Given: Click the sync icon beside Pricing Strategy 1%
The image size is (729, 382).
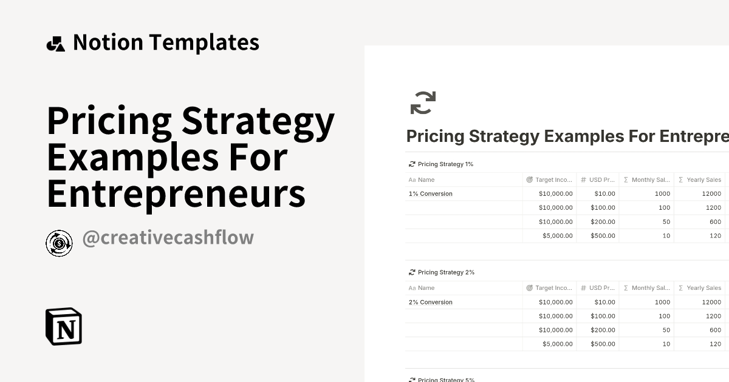Looking at the screenshot, I should click(412, 164).
